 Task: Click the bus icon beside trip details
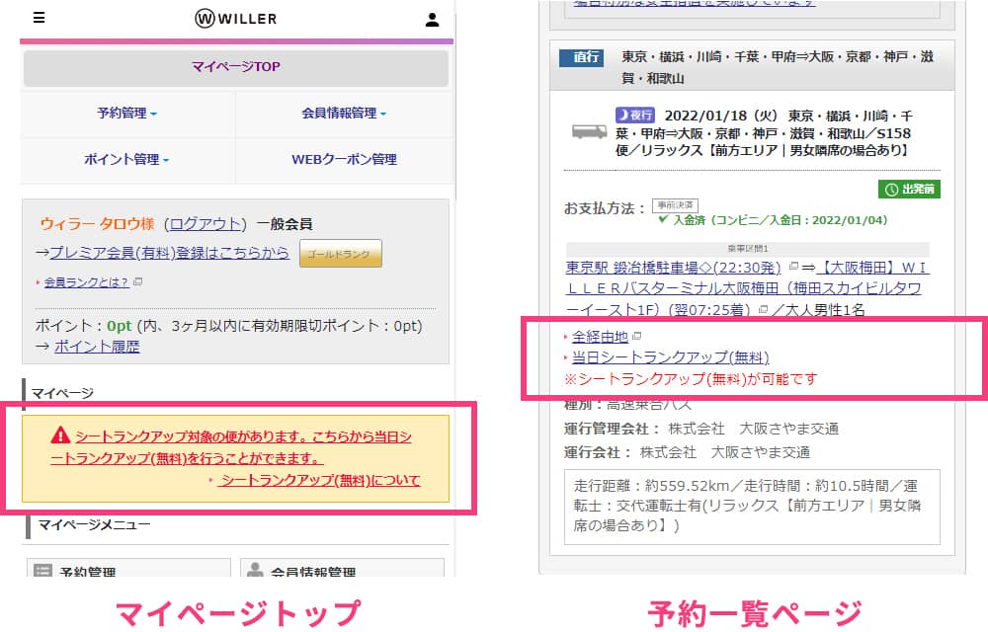click(589, 132)
